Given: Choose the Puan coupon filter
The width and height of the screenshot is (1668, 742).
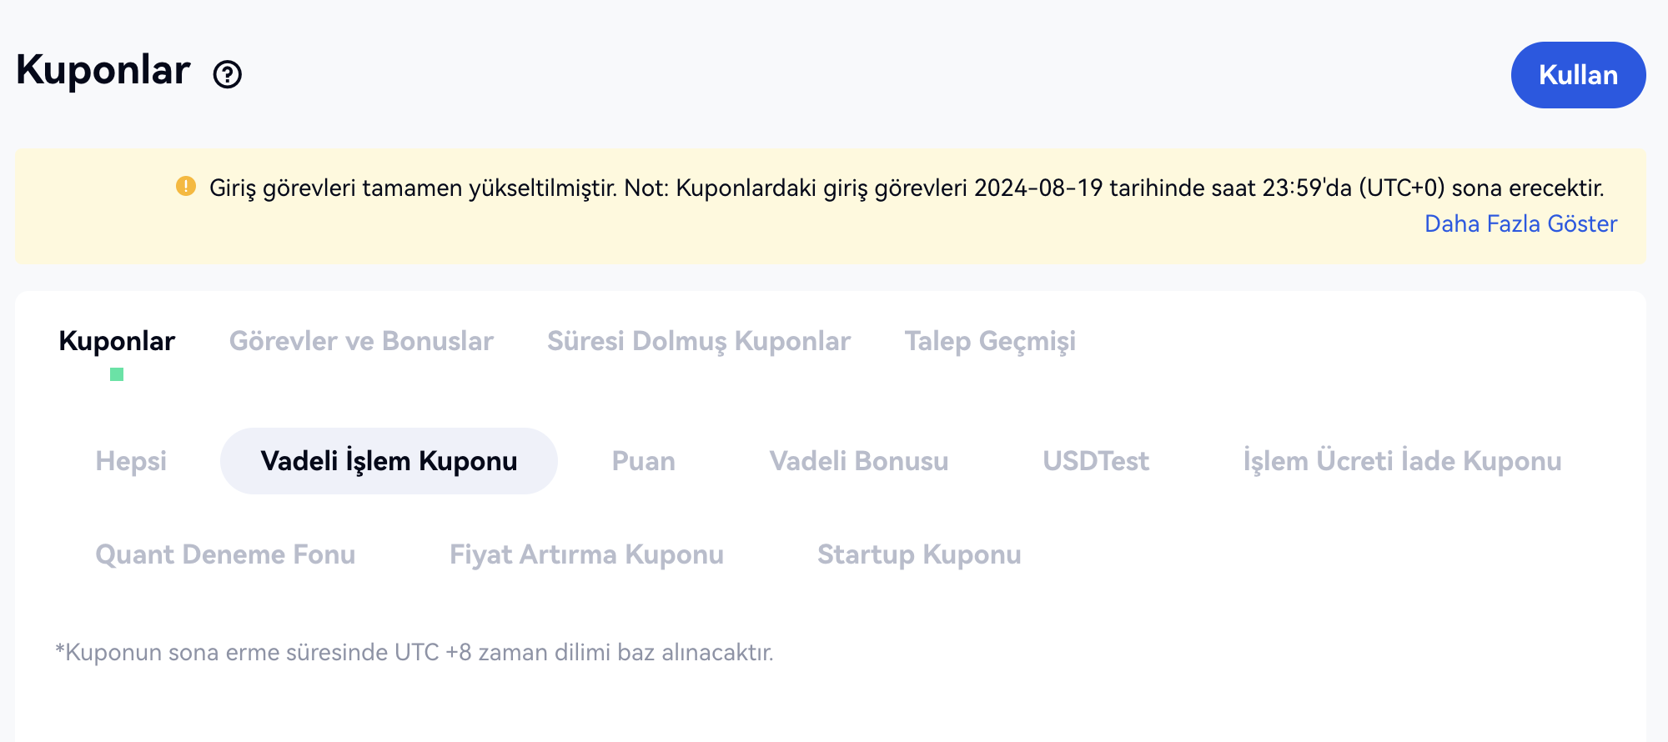Looking at the screenshot, I should coord(643,461).
